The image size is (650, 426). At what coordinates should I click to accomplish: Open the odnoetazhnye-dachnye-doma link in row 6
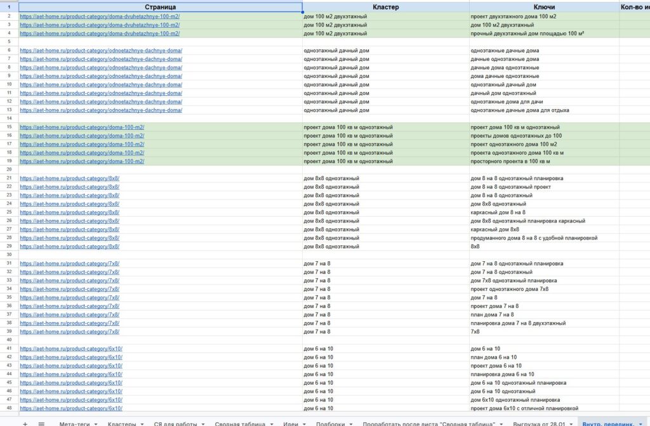pos(101,51)
